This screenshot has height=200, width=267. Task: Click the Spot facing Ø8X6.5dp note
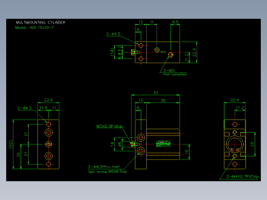tap(107, 171)
